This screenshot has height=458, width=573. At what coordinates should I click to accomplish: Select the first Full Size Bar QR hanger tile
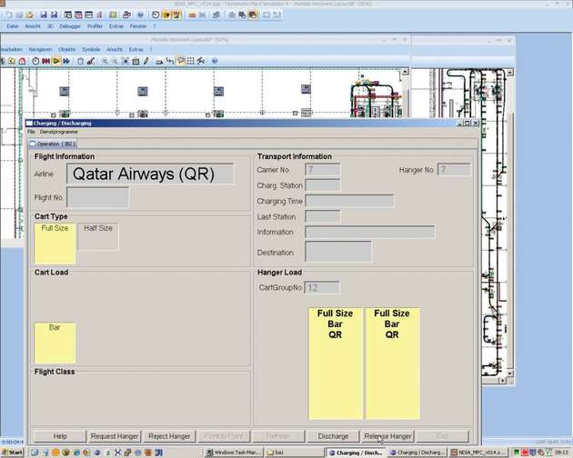[x=335, y=363]
